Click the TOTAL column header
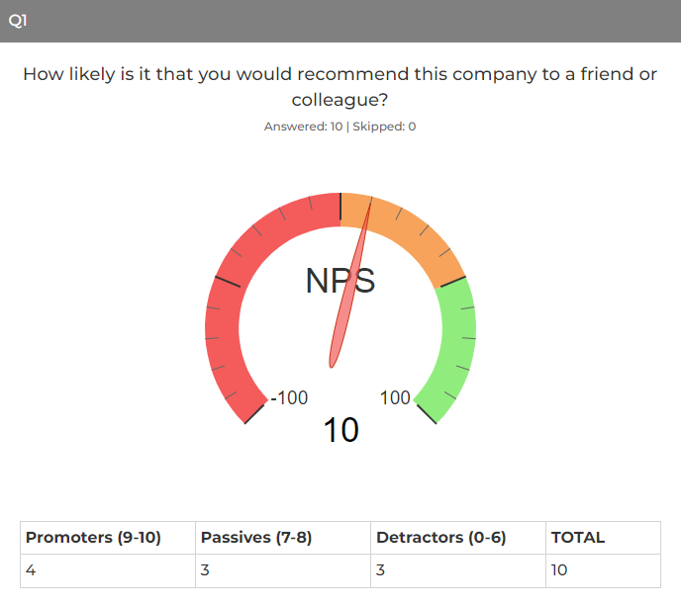Image resolution: width=681 pixels, height=606 pixels. point(603,538)
